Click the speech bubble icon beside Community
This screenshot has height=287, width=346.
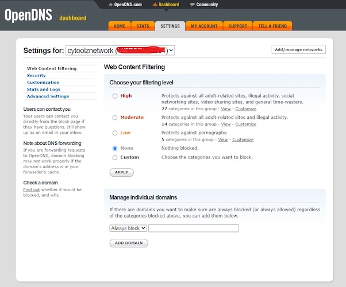point(193,5)
